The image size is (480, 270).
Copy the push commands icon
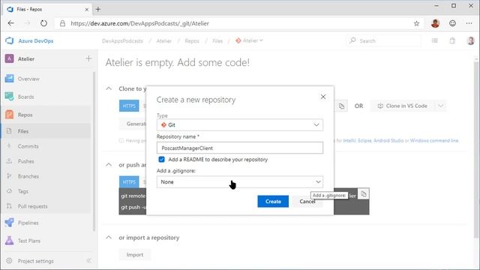363,194
